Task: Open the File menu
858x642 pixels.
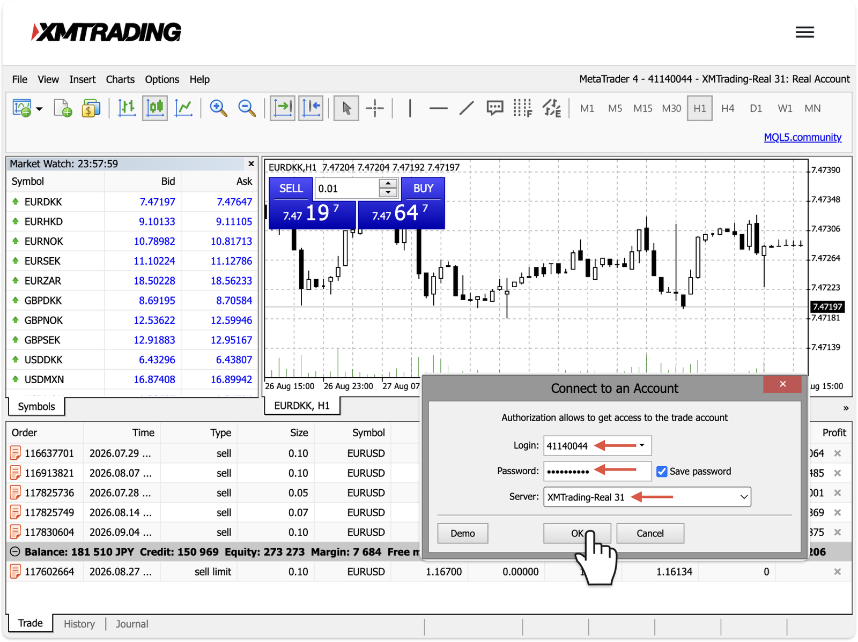Action: (20, 79)
